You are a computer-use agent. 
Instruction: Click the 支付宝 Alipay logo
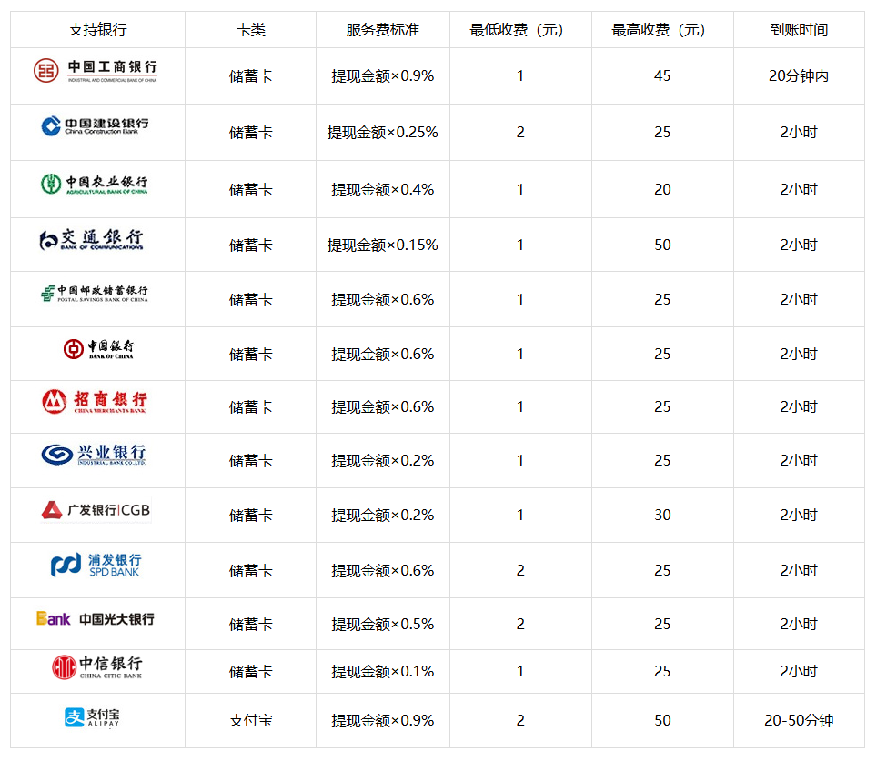92,716
